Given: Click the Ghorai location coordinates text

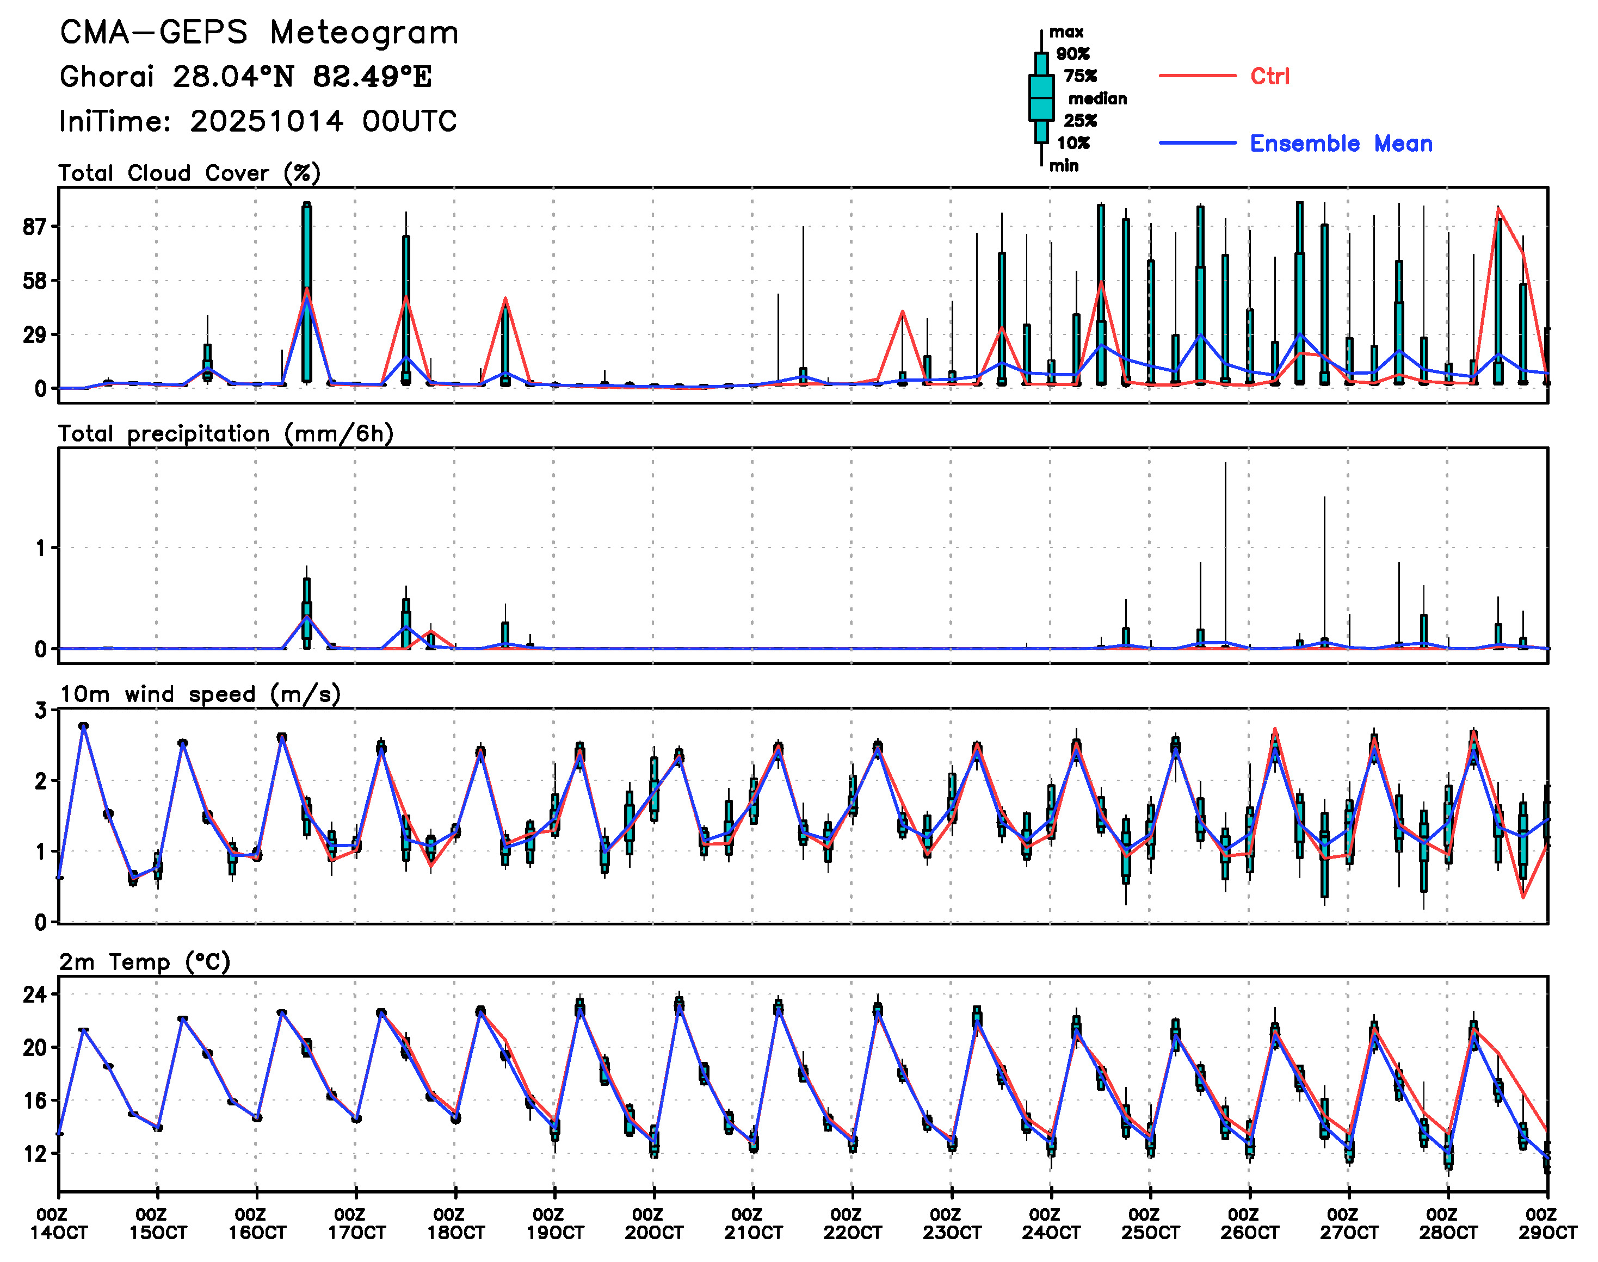Looking at the screenshot, I should tap(245, 77).
